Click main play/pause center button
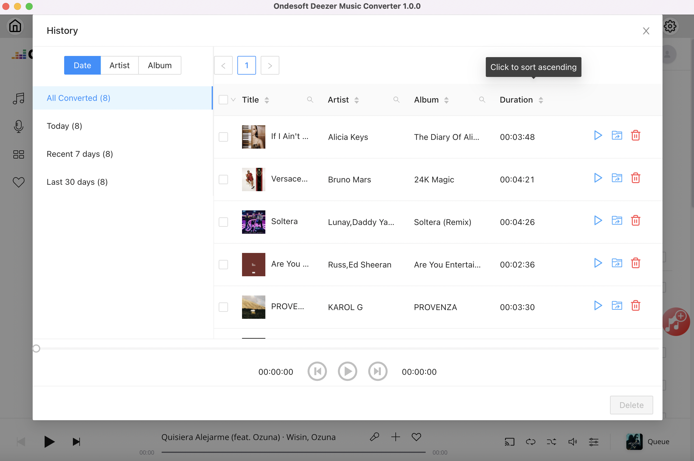Viewport: 694px width, 461px height. tap(348, 372)
